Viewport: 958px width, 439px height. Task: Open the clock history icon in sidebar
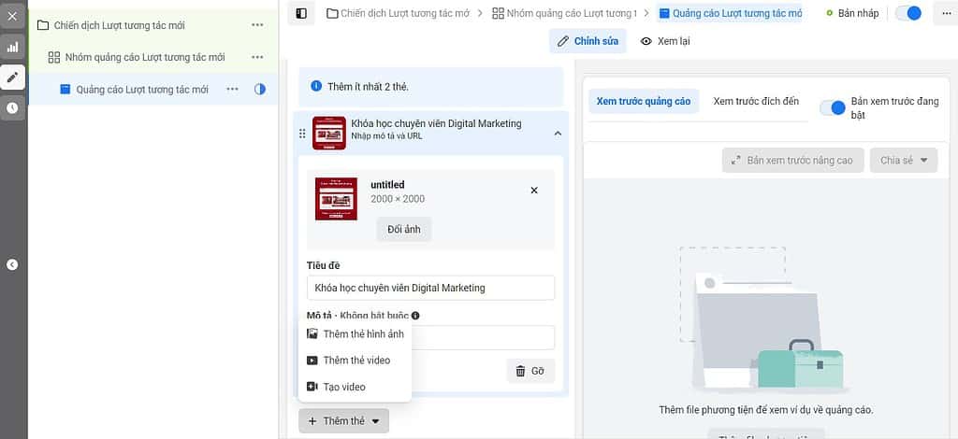12,108
